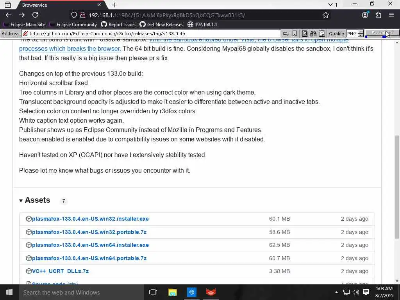Click package icon beside win64 portable.7z

(x=29, y=258)
